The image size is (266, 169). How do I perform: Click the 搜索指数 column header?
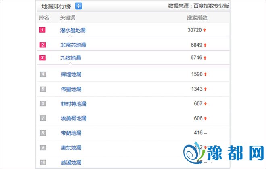(197, 18)
